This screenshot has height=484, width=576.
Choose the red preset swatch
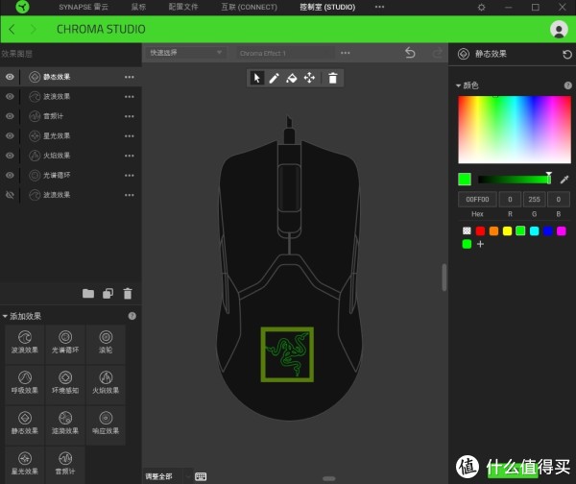[480, 230]
